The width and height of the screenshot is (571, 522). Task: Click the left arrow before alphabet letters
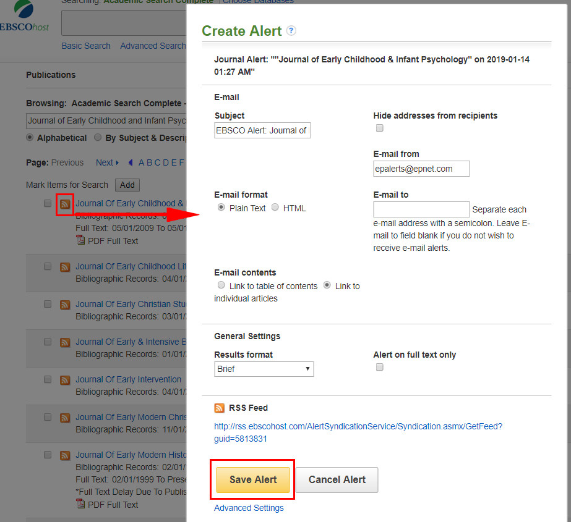click(x=131, y=162)
